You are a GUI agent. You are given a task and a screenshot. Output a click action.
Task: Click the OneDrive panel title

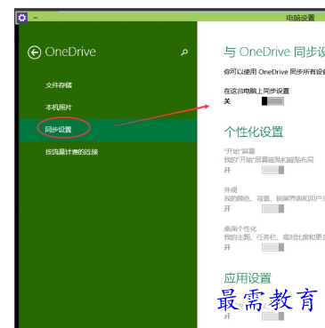(70, 52)
